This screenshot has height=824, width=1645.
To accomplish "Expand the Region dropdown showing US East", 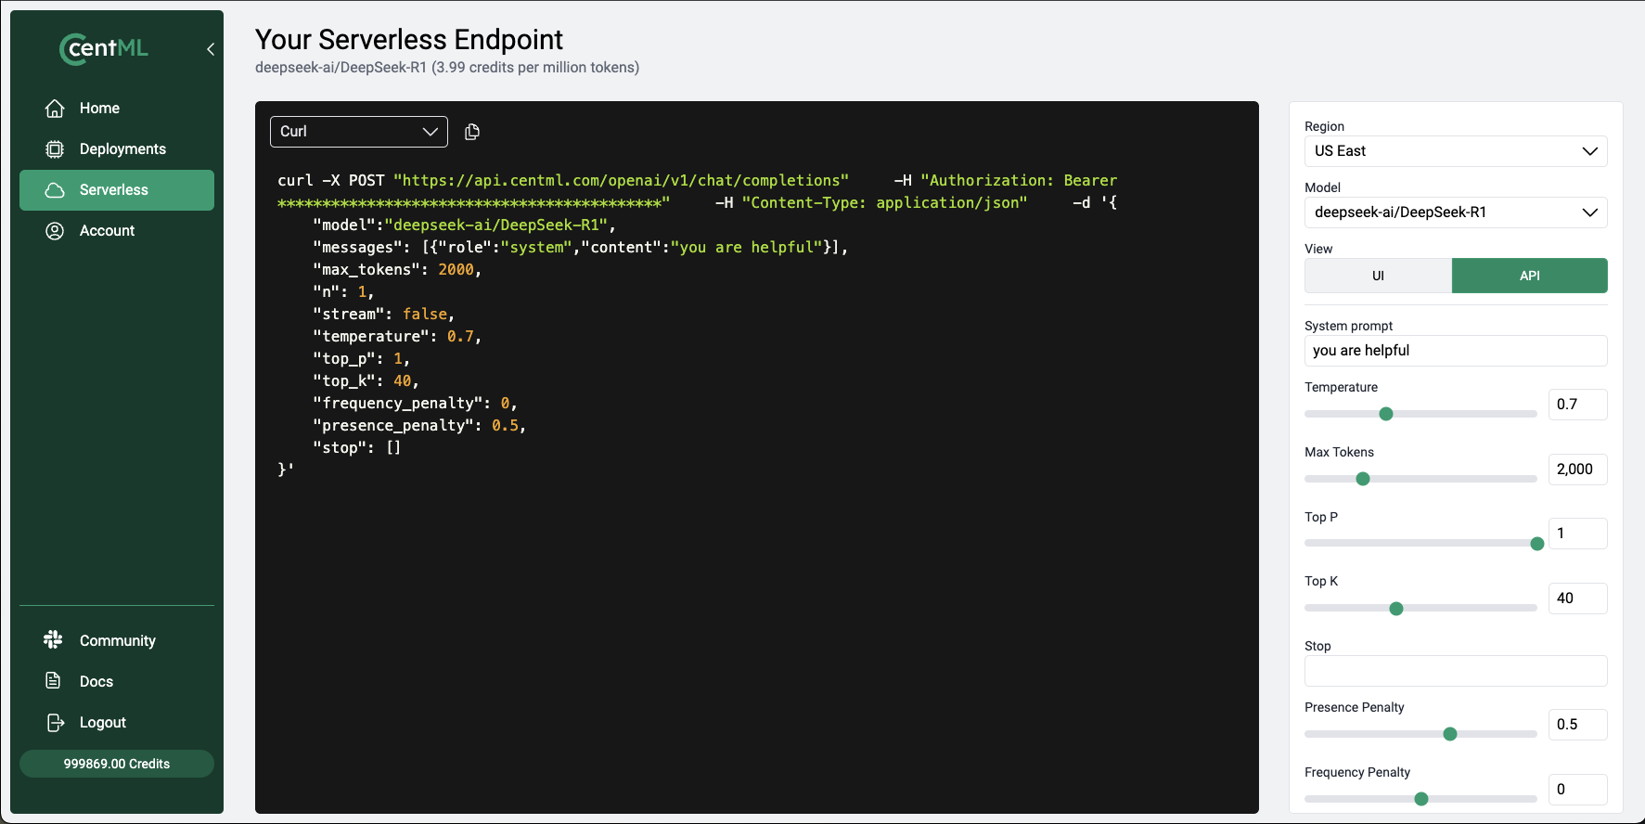I will point(1456,151).
